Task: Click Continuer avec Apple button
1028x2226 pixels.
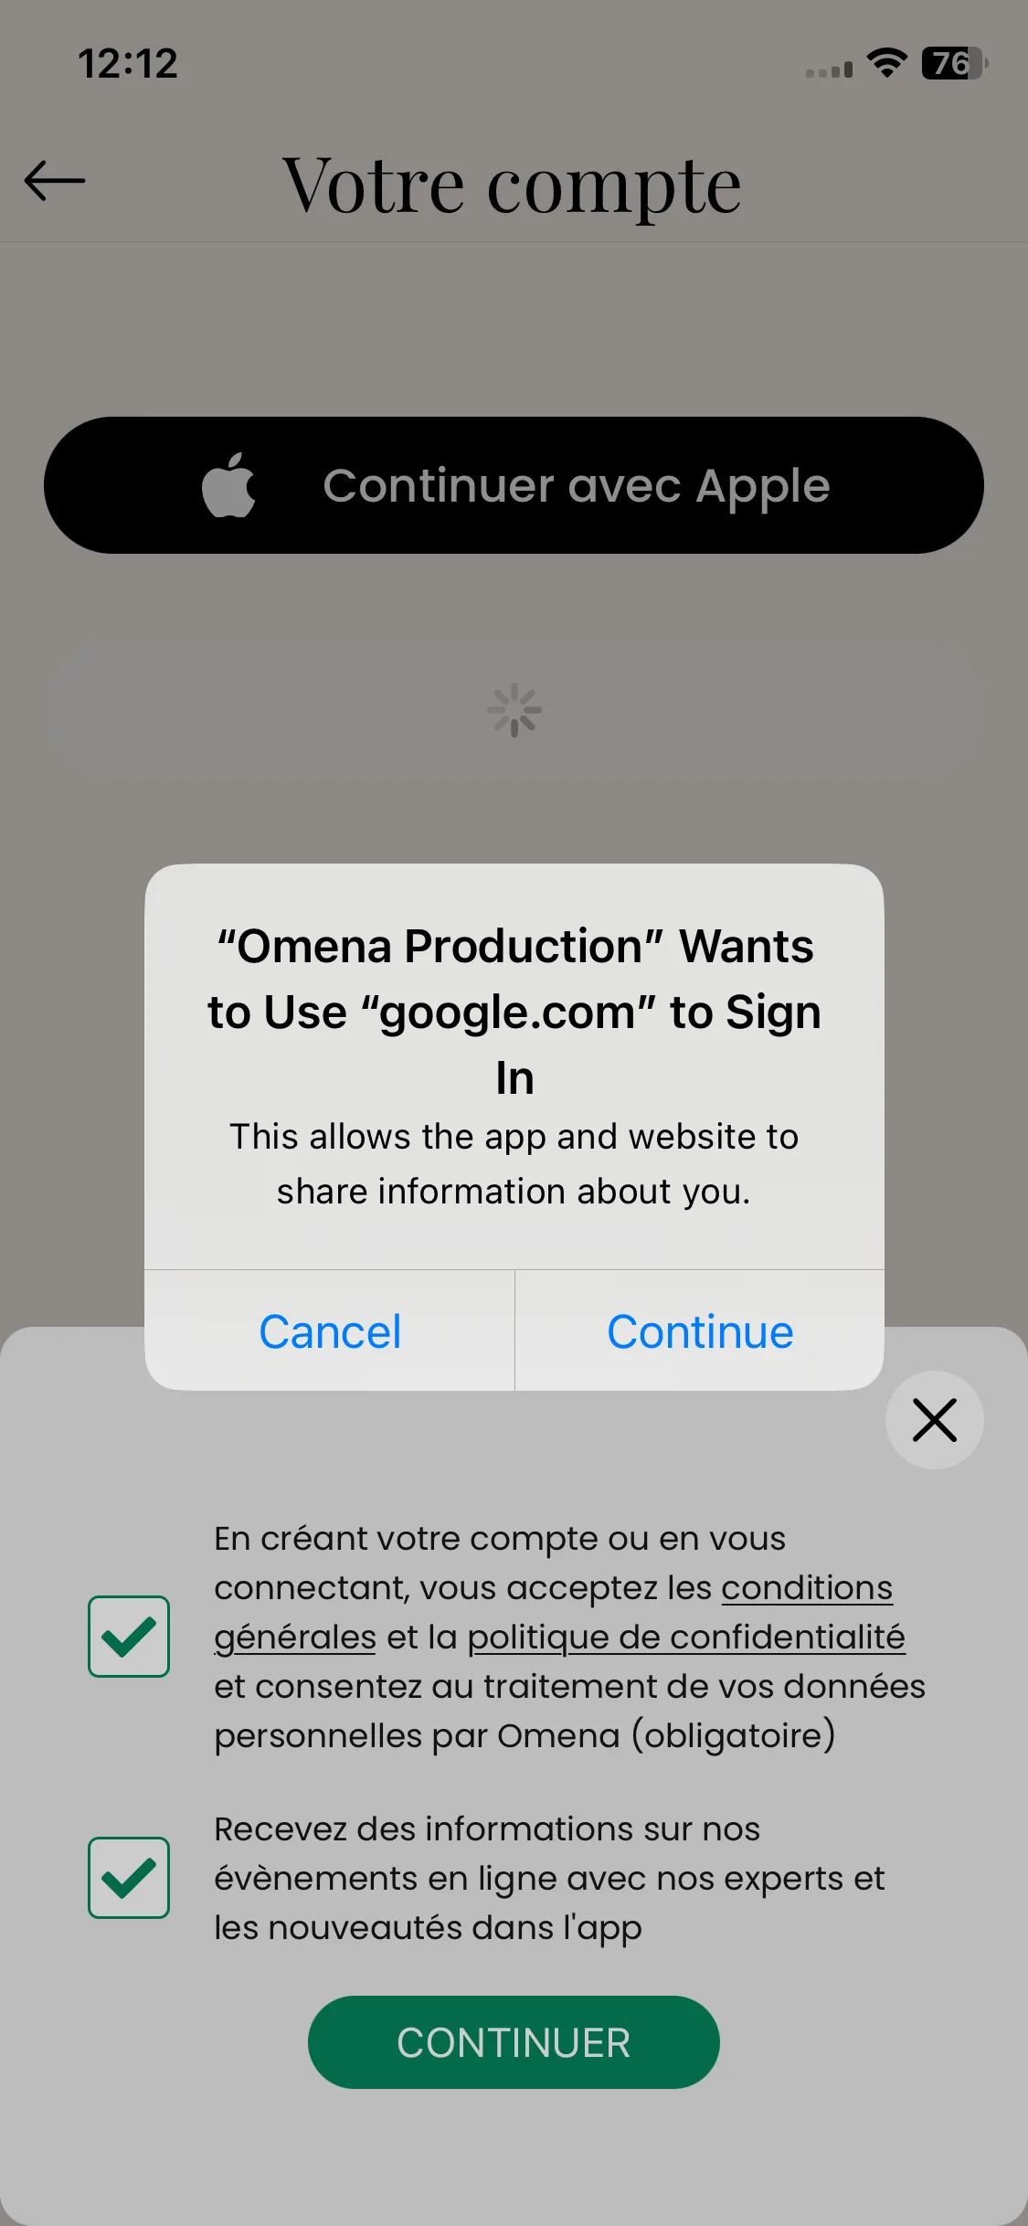Action: [514, 485]
